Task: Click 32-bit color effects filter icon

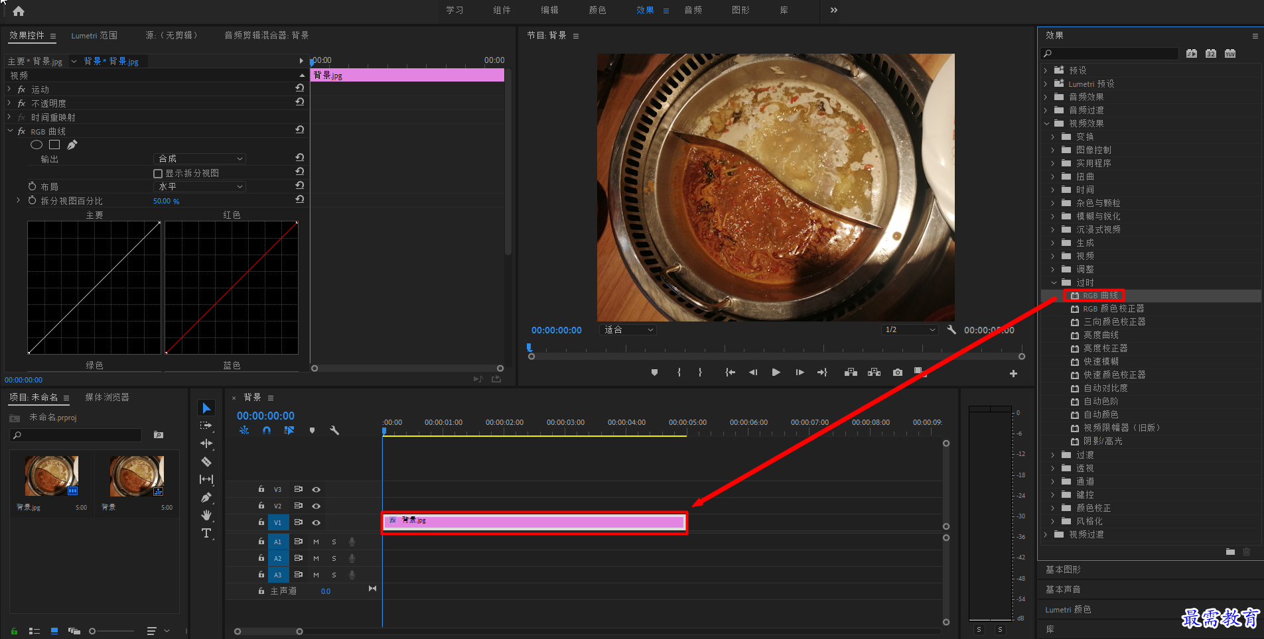Action: [x=1211, y=54]
